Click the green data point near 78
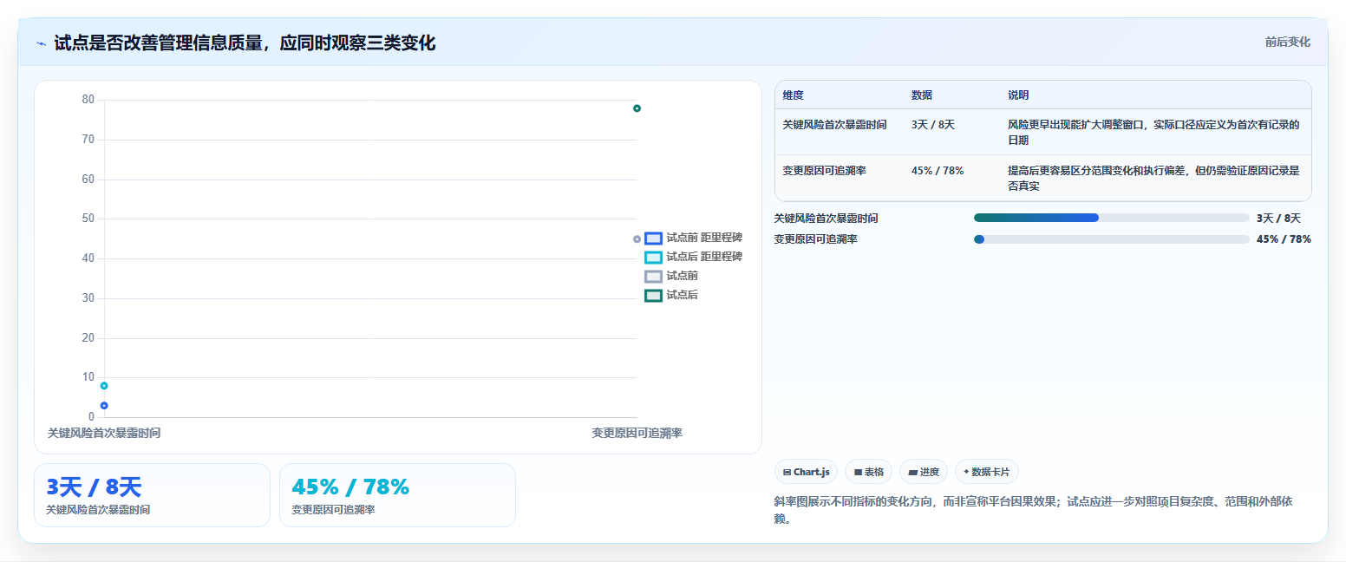Image resolution: width=1346 pixels, height=562 pixels. [637, 108]
